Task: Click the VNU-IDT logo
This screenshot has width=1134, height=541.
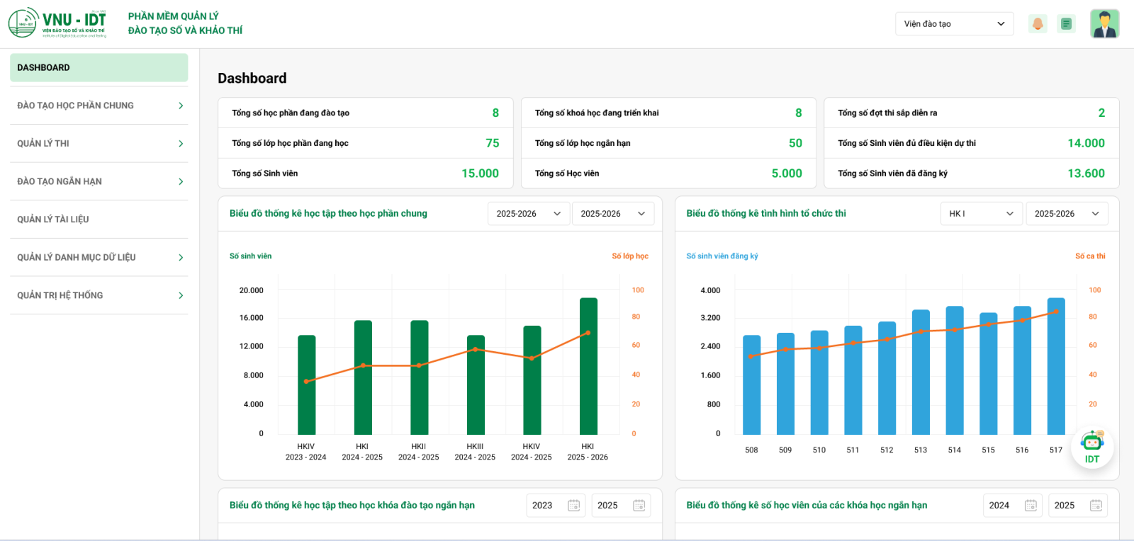Action: [x=57, y=23]
